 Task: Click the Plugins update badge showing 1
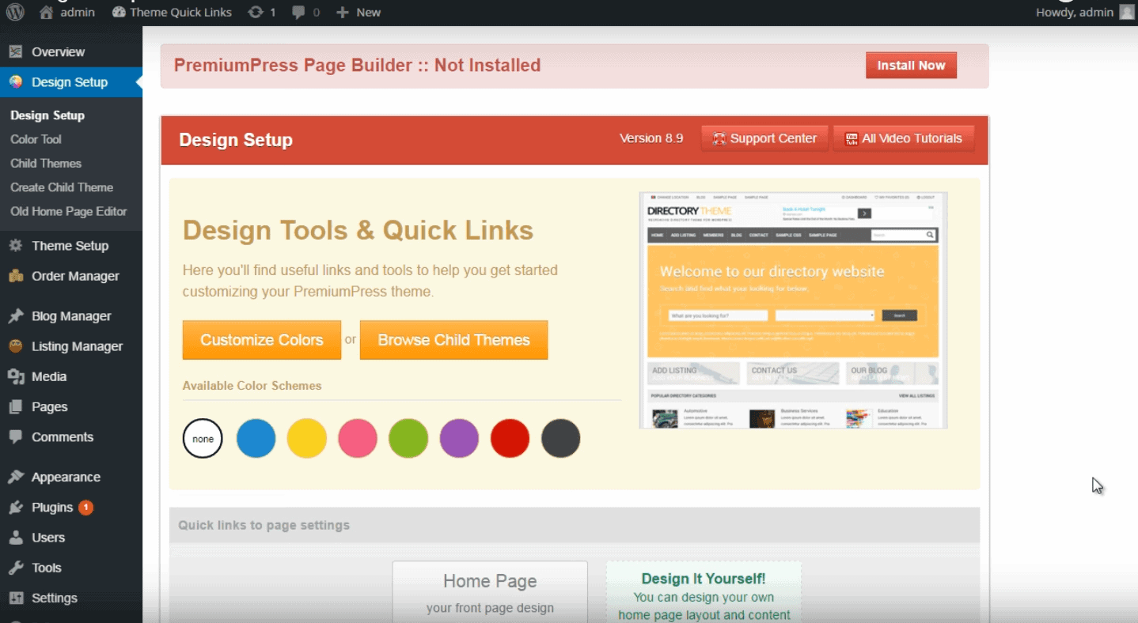click(85, 508)
